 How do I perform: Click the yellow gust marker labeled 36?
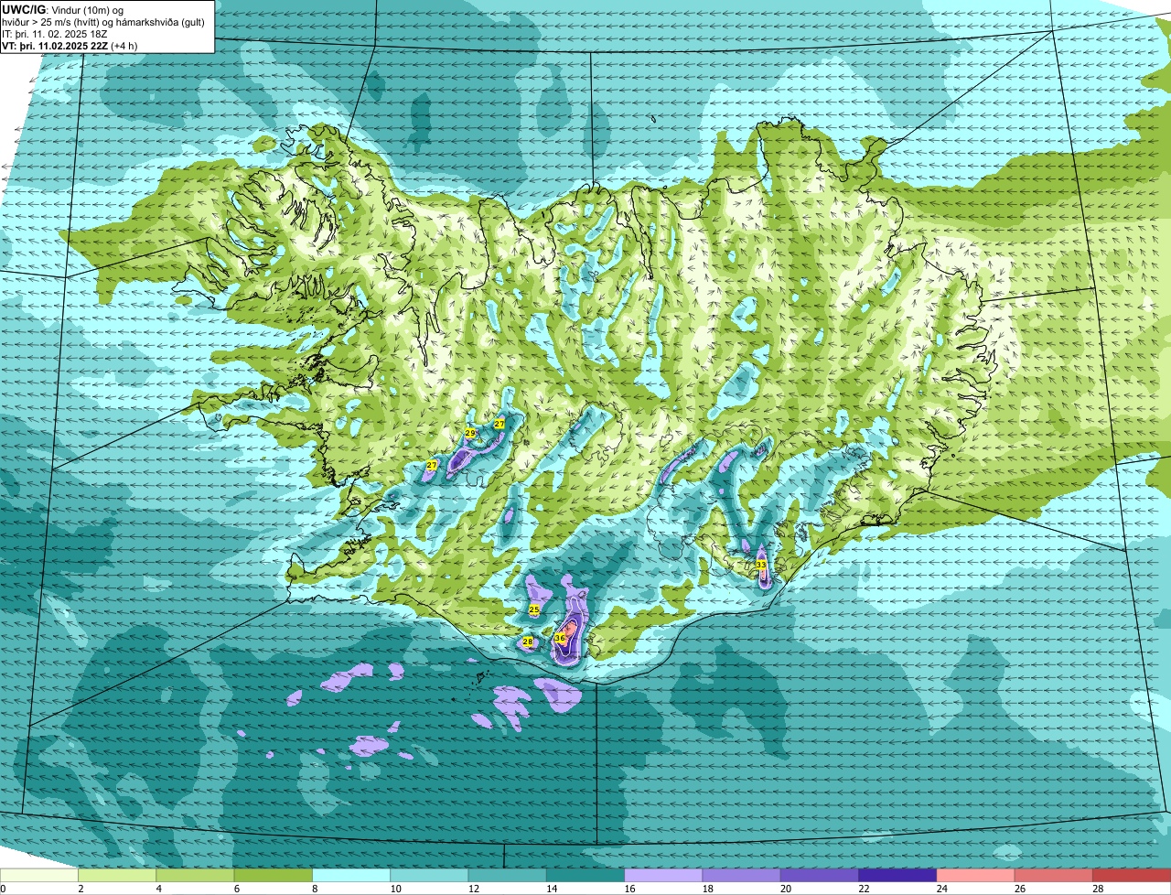pos(560,638)
